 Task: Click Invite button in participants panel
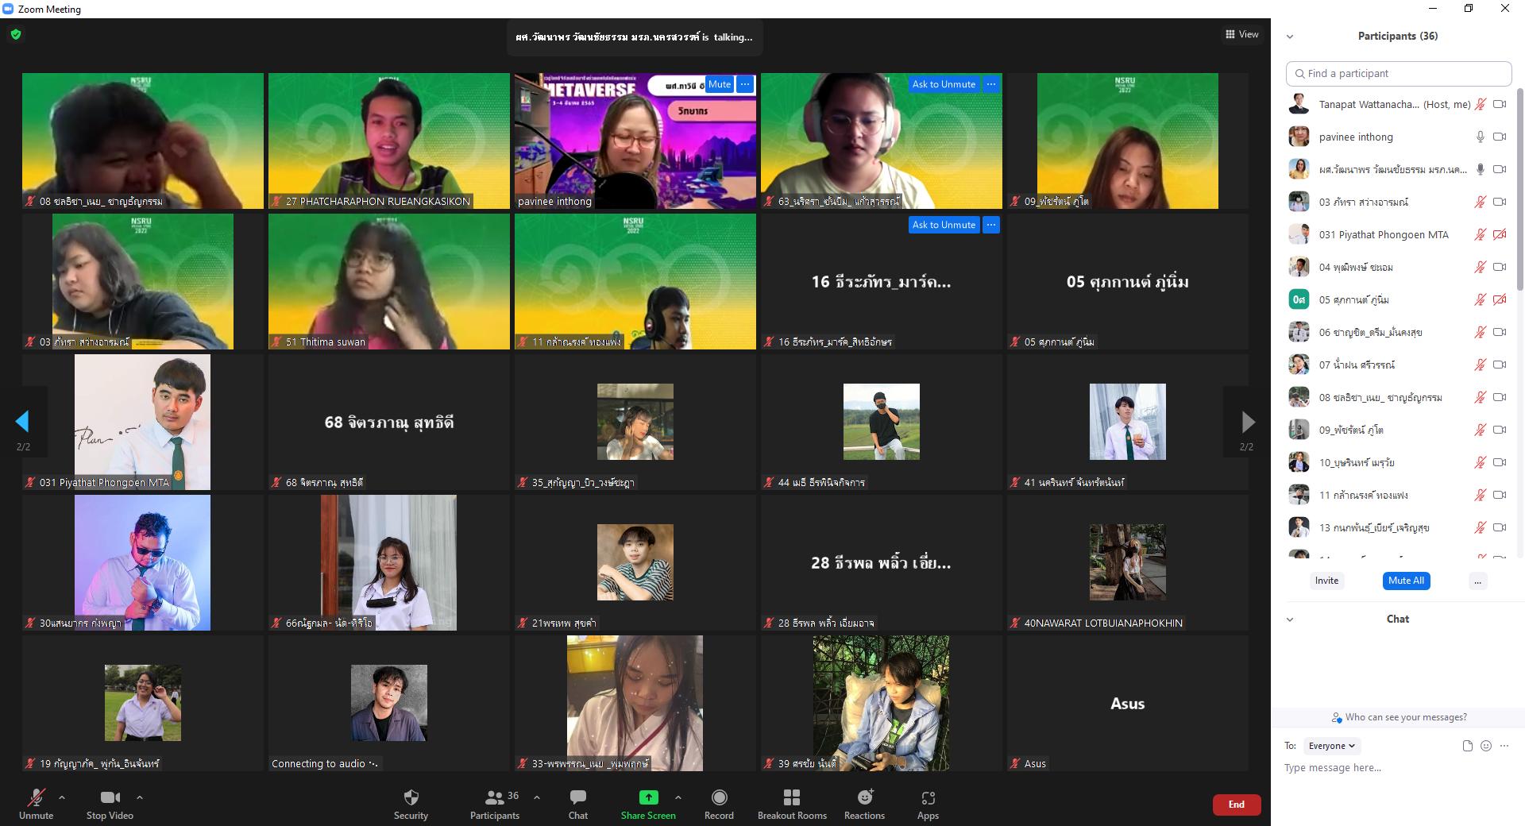tap(1326, 581)
